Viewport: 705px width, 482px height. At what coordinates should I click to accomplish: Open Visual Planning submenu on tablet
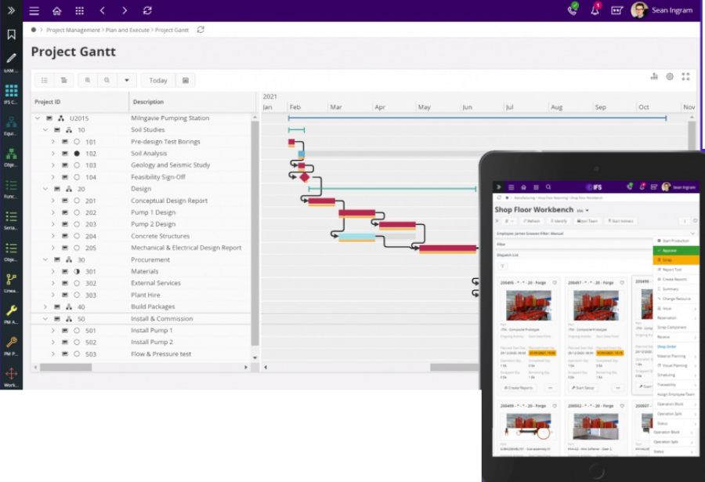[675, 365]
